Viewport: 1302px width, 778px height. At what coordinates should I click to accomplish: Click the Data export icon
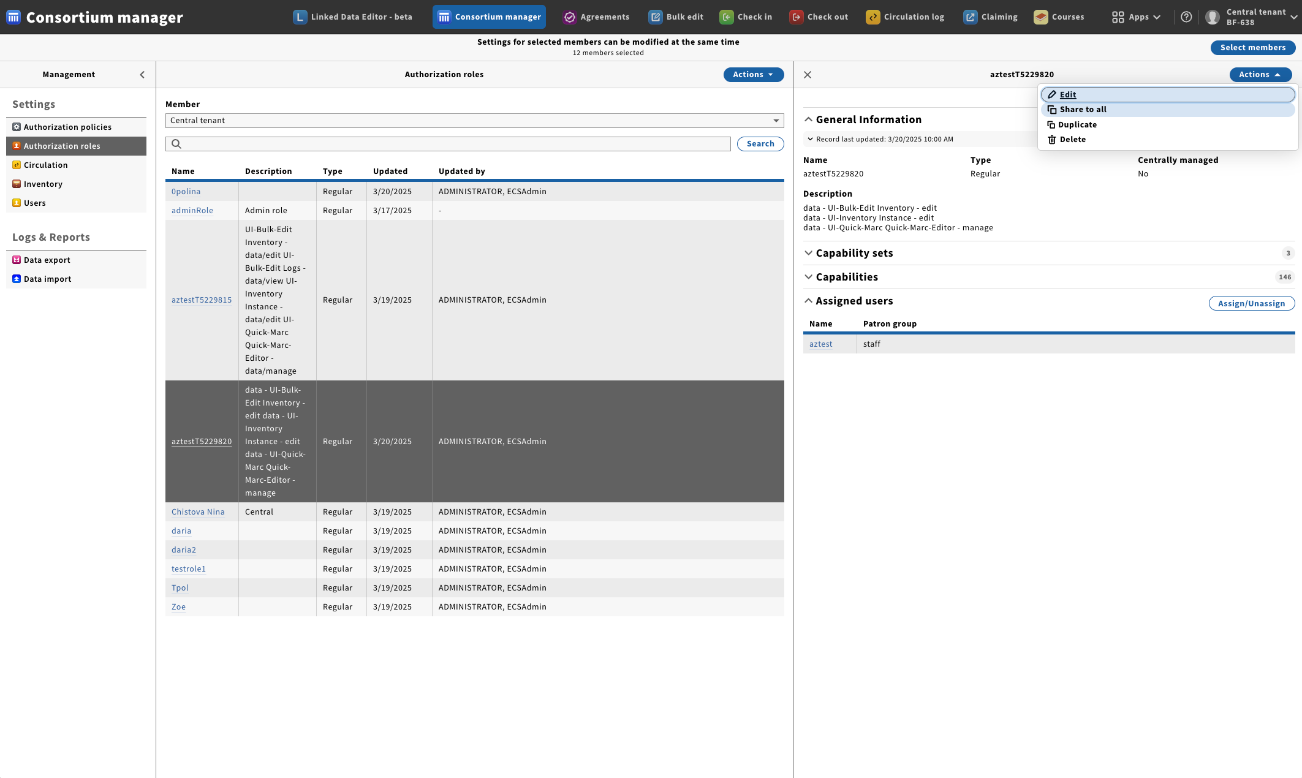pos(17,260)
